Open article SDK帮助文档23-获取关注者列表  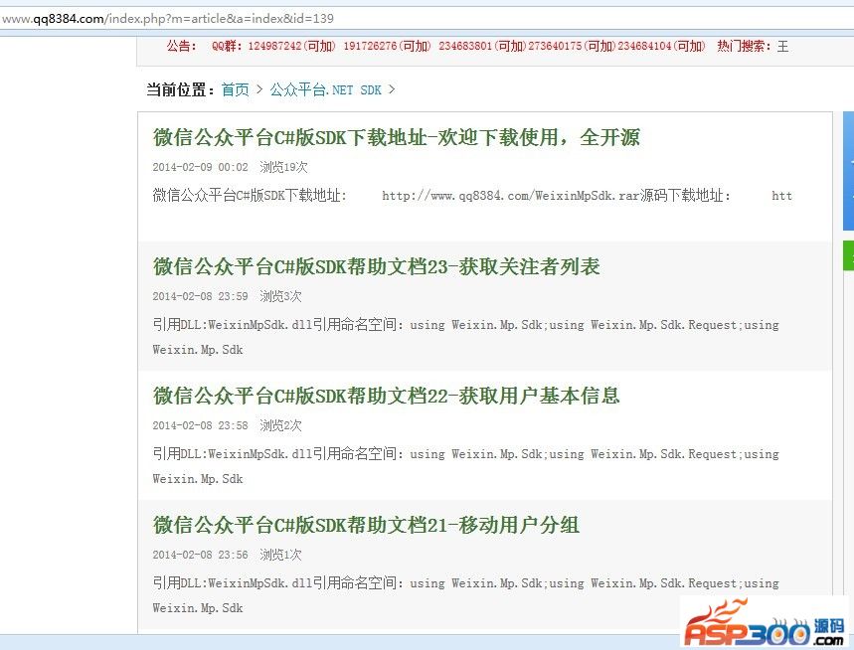(377, 266)
